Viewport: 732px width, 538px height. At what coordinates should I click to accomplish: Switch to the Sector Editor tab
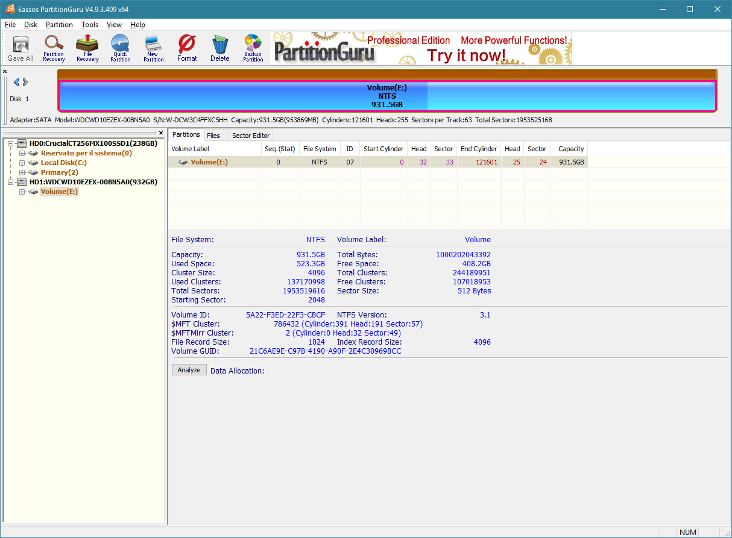coord(251,136)
